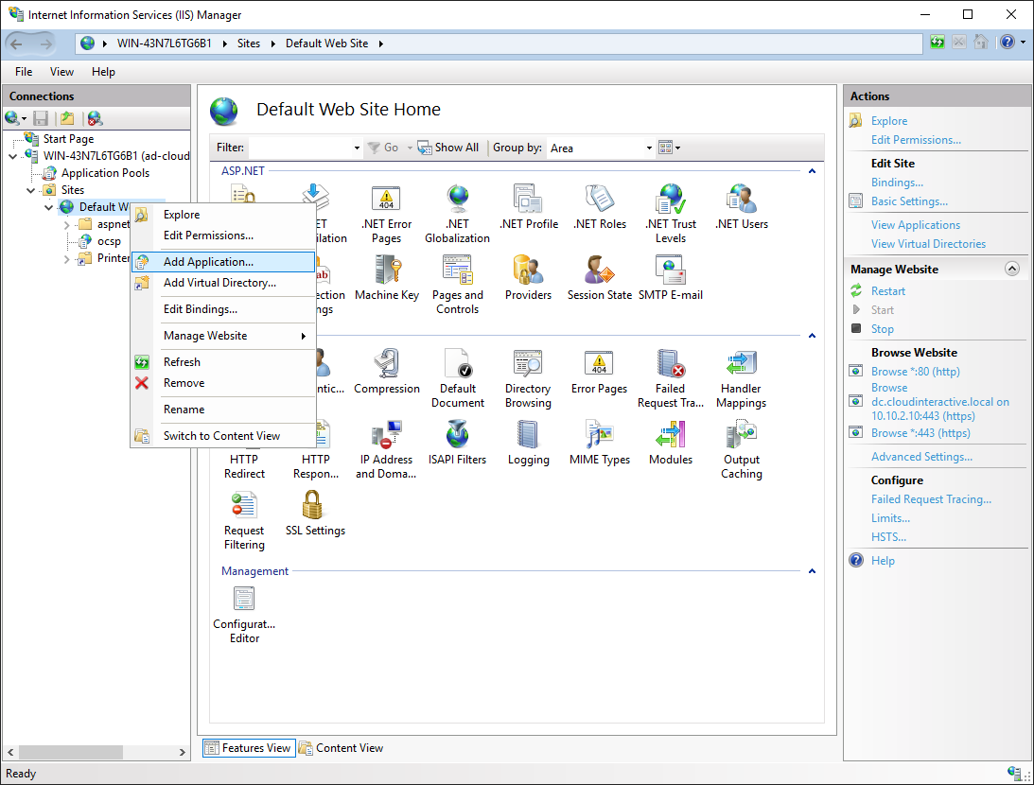Viewport: 1034px width, 785px height.
Task: Open .NET Trust Levels feature
Action: 671,214
